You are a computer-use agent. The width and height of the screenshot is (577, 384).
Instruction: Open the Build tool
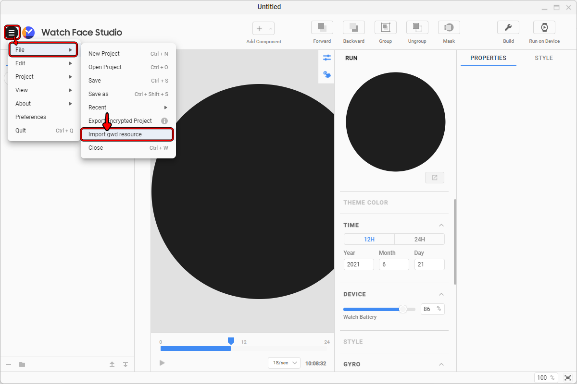(508, 27)
